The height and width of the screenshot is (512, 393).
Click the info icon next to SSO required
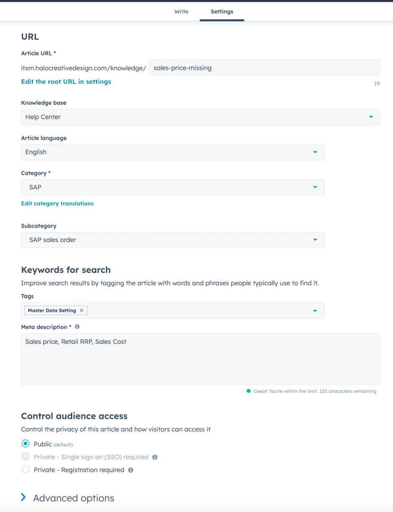[x=155, y=457]
